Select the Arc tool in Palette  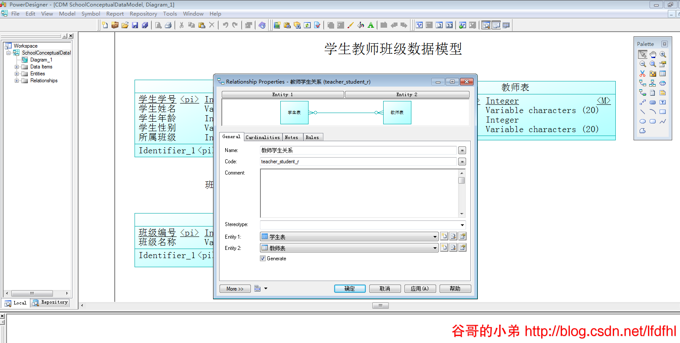[653, 112]
